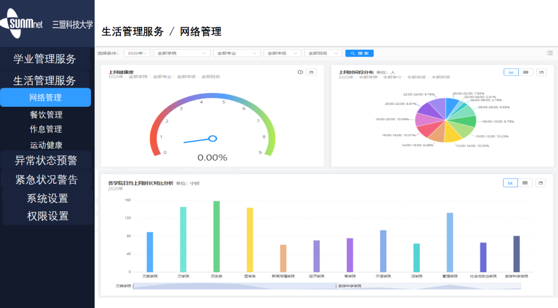The image size is (558, 308).
Task: Select 餐饮管理 in the sidebar
Action: point(47,115)
